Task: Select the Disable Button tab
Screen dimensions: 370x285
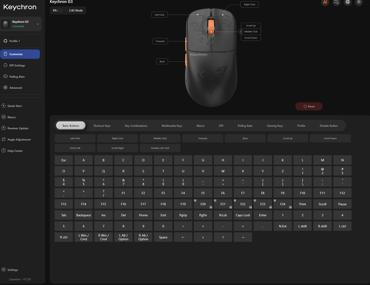Action: click(329, 126)
